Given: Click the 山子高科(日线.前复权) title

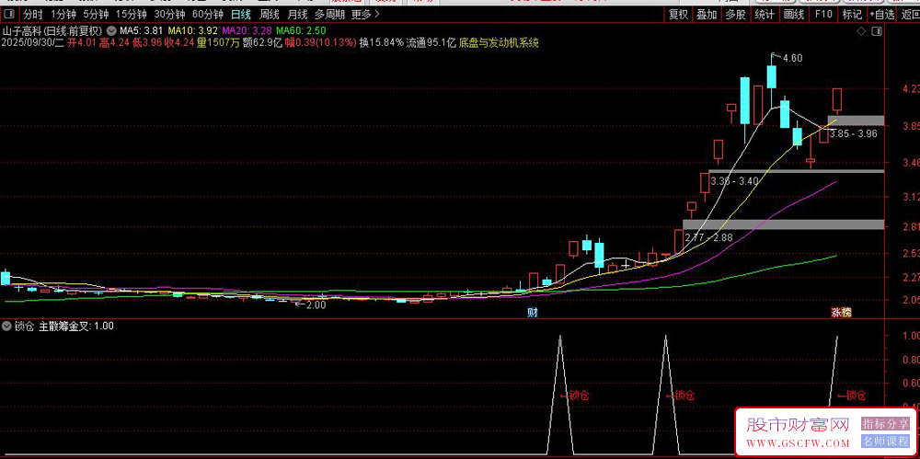Looking at the screenshot, I should (52, 30).
